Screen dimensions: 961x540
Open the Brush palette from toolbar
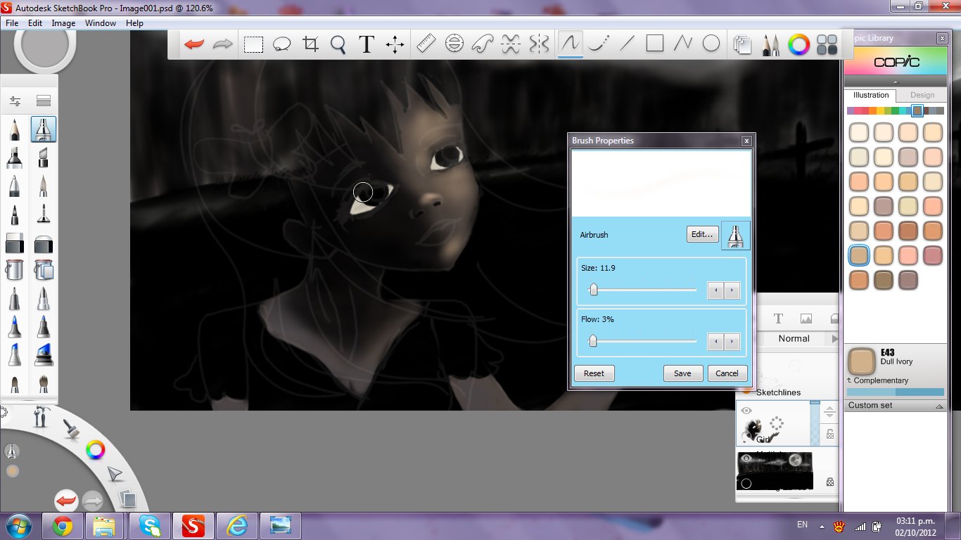[x=770, y=44]
